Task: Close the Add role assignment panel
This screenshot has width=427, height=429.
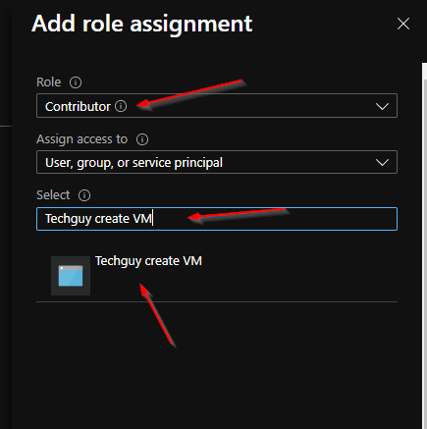Action: pyautogui.click(x=403, y=24)
